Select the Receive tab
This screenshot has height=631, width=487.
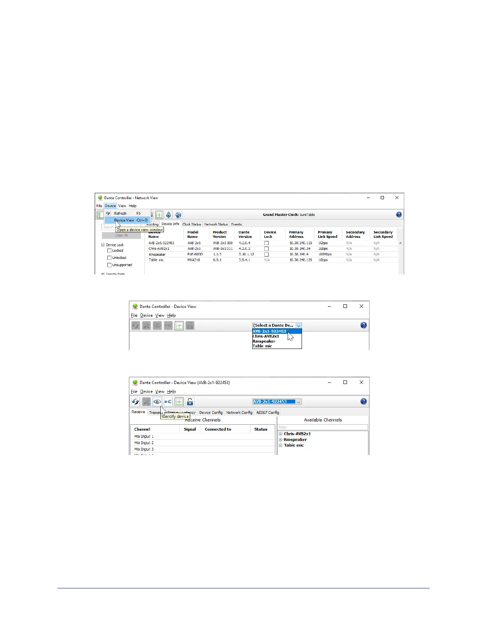pyautogui.click(x=138, y=412)
